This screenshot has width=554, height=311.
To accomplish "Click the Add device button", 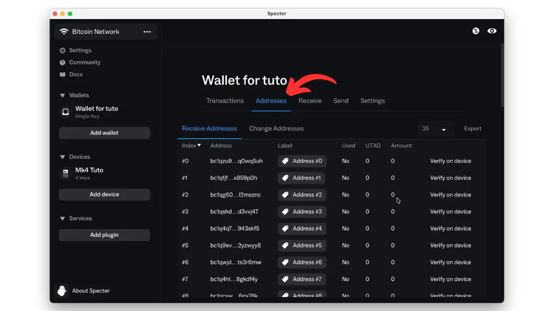I will tap(104, 194).
